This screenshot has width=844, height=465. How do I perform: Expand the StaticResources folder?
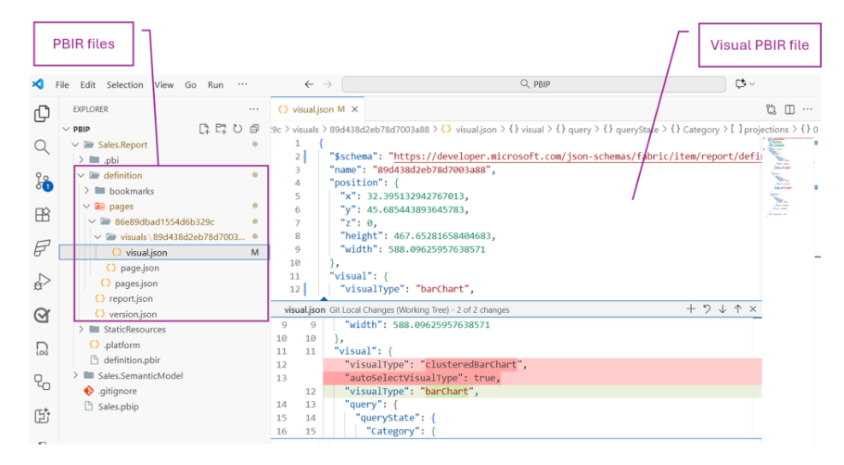tap(82, 329)
